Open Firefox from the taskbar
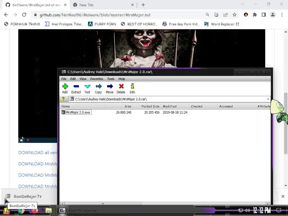The height and width of the screenshot is (216, 288). 35,210
